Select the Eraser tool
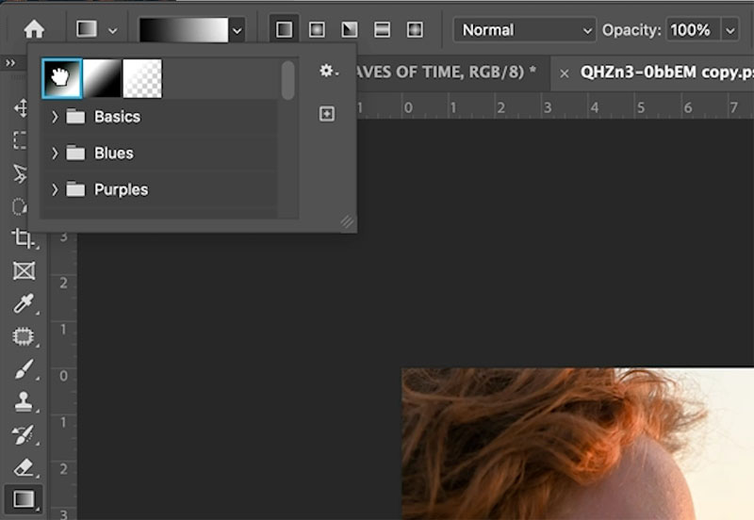754x520 pixels. click(25, 467)
